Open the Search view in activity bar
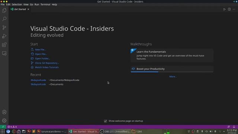This screenshot has width=238, height=134. pyautogui.click(x=4, y=19)
